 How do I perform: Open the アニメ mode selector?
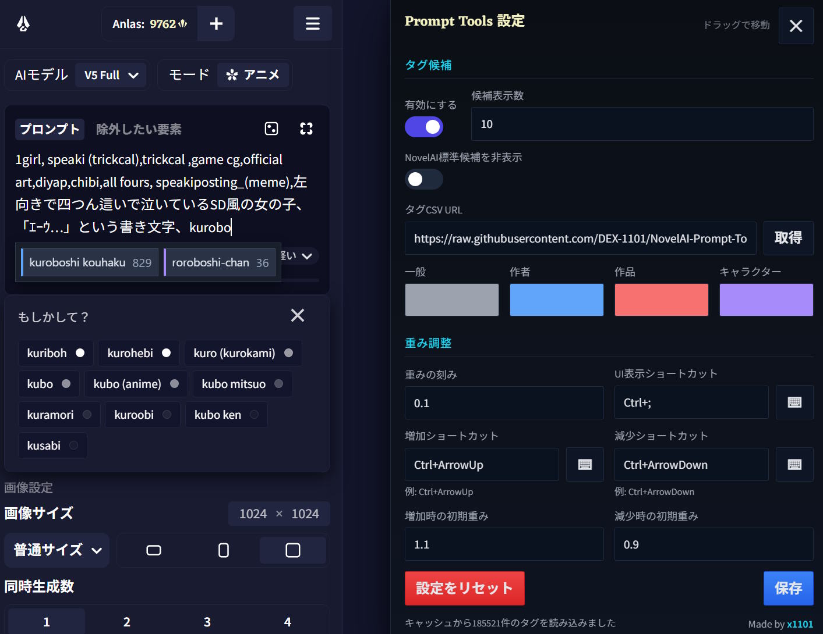(x=253, y=75)
